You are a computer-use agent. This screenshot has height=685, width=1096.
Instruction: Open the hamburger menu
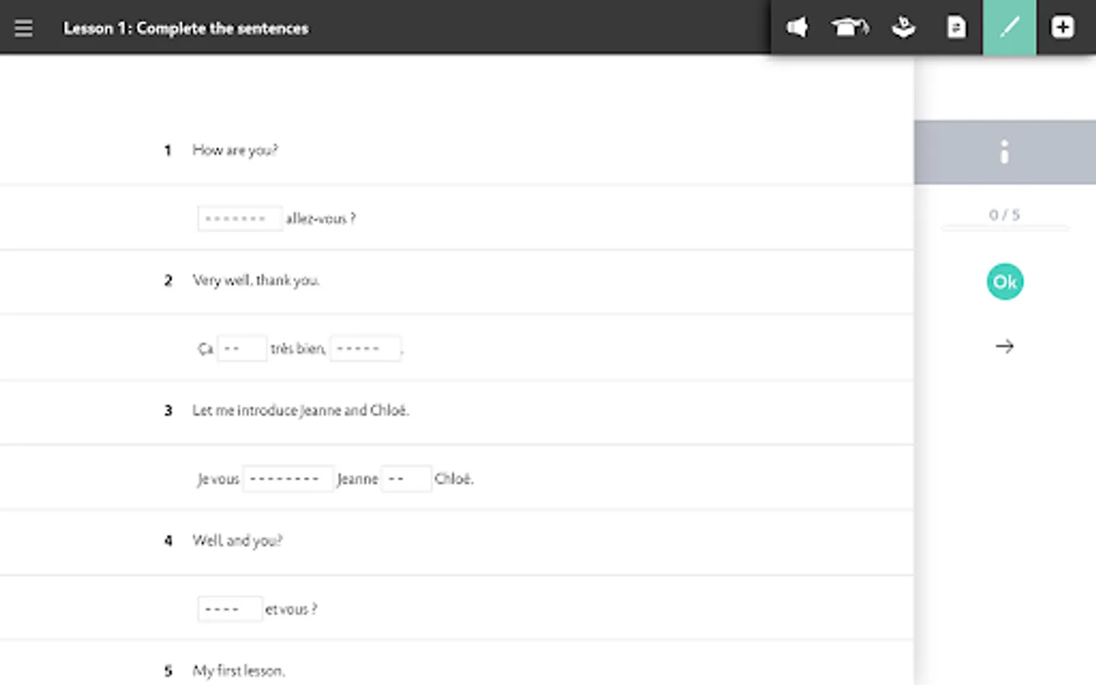[x=24, y=28]
